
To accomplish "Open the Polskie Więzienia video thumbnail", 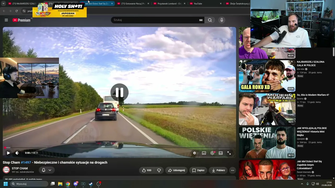I will [267, 142].
